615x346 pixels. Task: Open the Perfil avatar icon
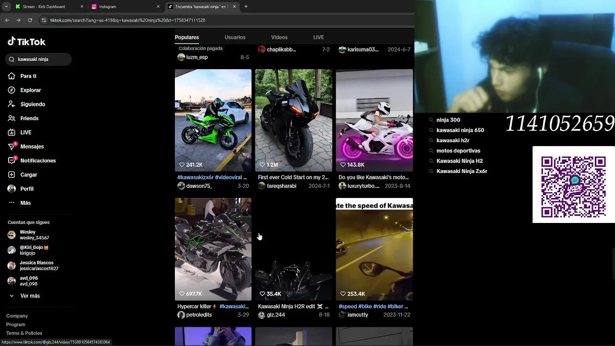tap(12, 189)
